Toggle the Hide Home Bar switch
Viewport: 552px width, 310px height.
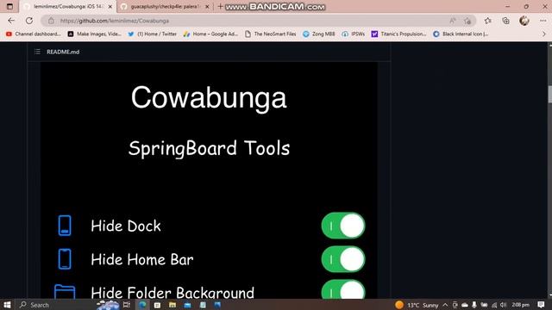click(x=343, y=259)
